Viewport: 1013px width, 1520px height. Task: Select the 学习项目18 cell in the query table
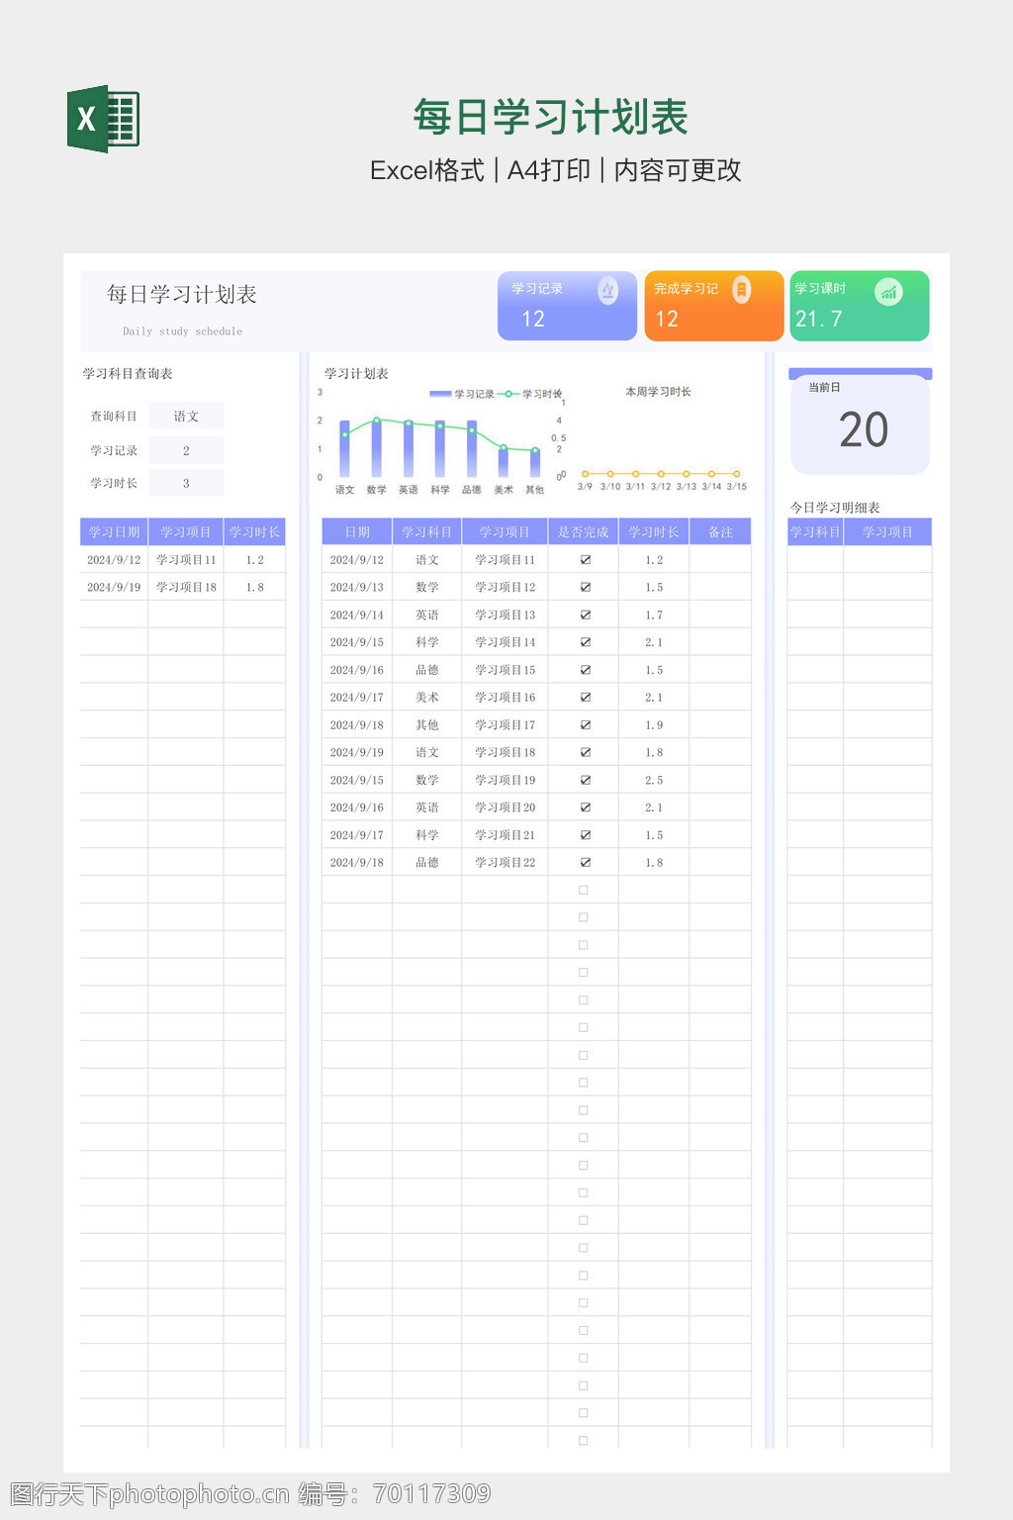tap(186, 588)
